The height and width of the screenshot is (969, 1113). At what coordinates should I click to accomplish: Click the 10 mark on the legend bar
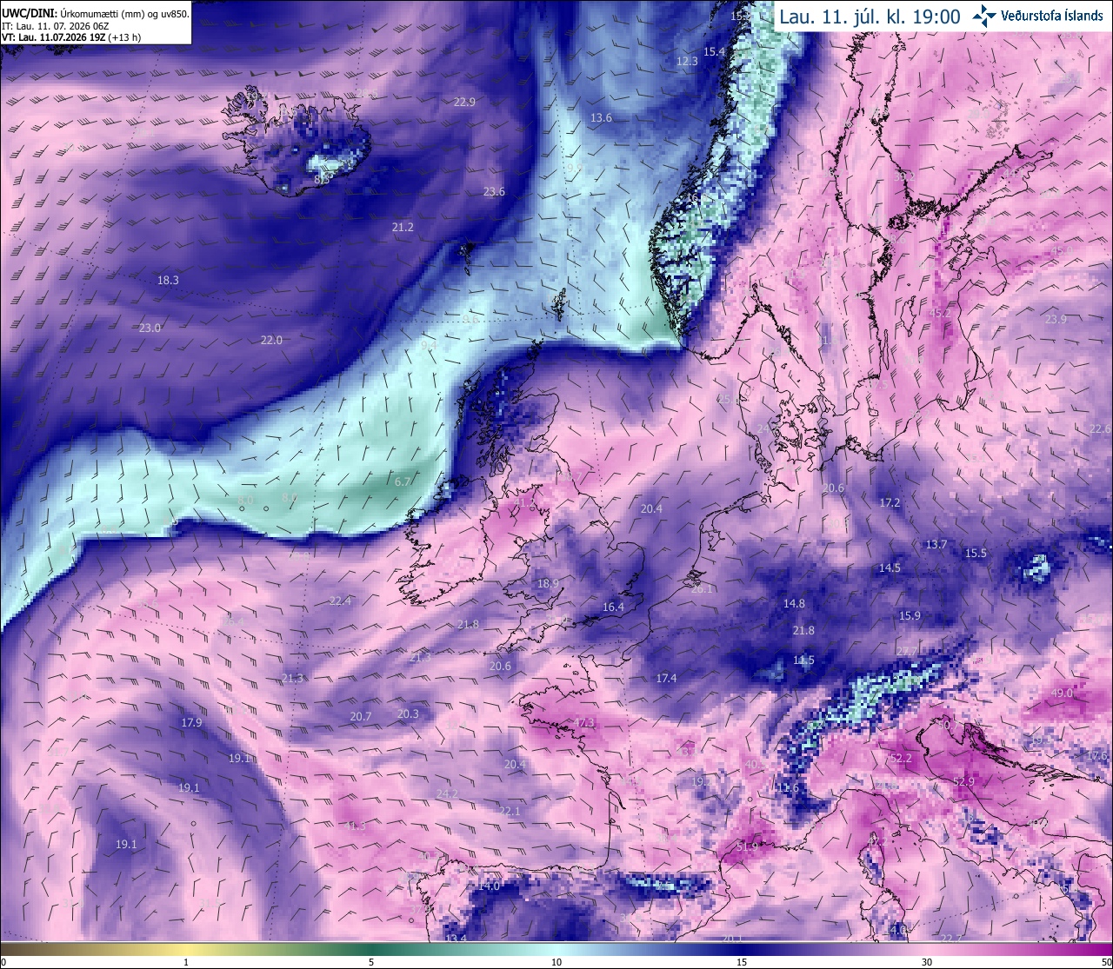click(556, 962)
